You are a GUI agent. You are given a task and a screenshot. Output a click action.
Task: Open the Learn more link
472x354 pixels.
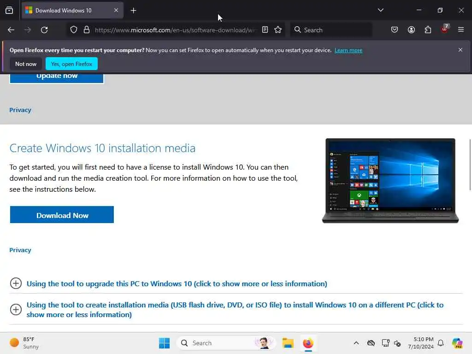(x=348, y=50)
